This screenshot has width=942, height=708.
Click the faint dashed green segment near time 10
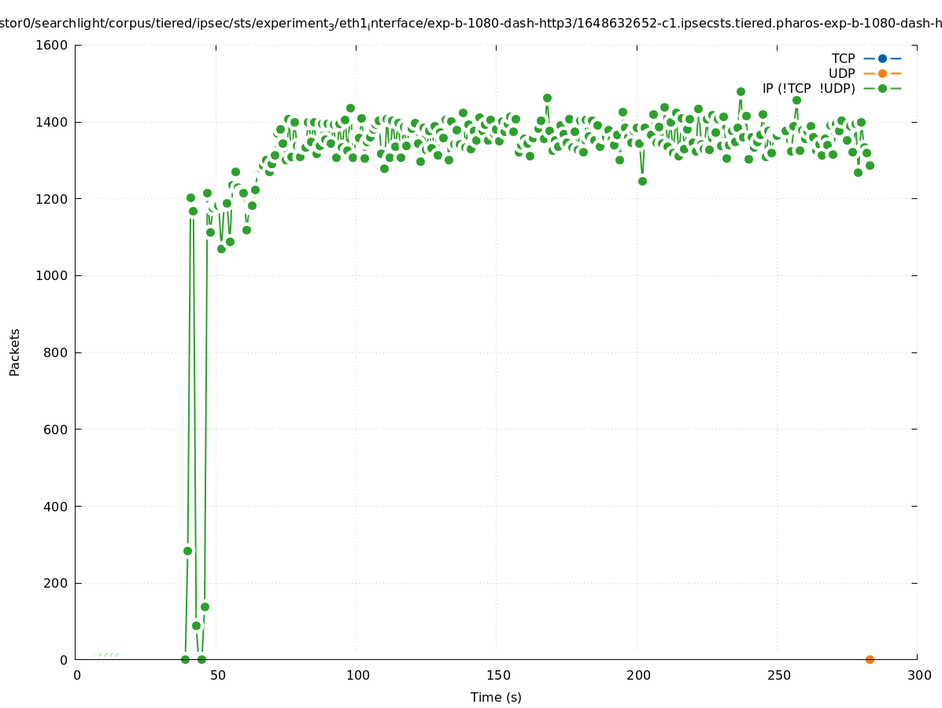tap(105, 655)
